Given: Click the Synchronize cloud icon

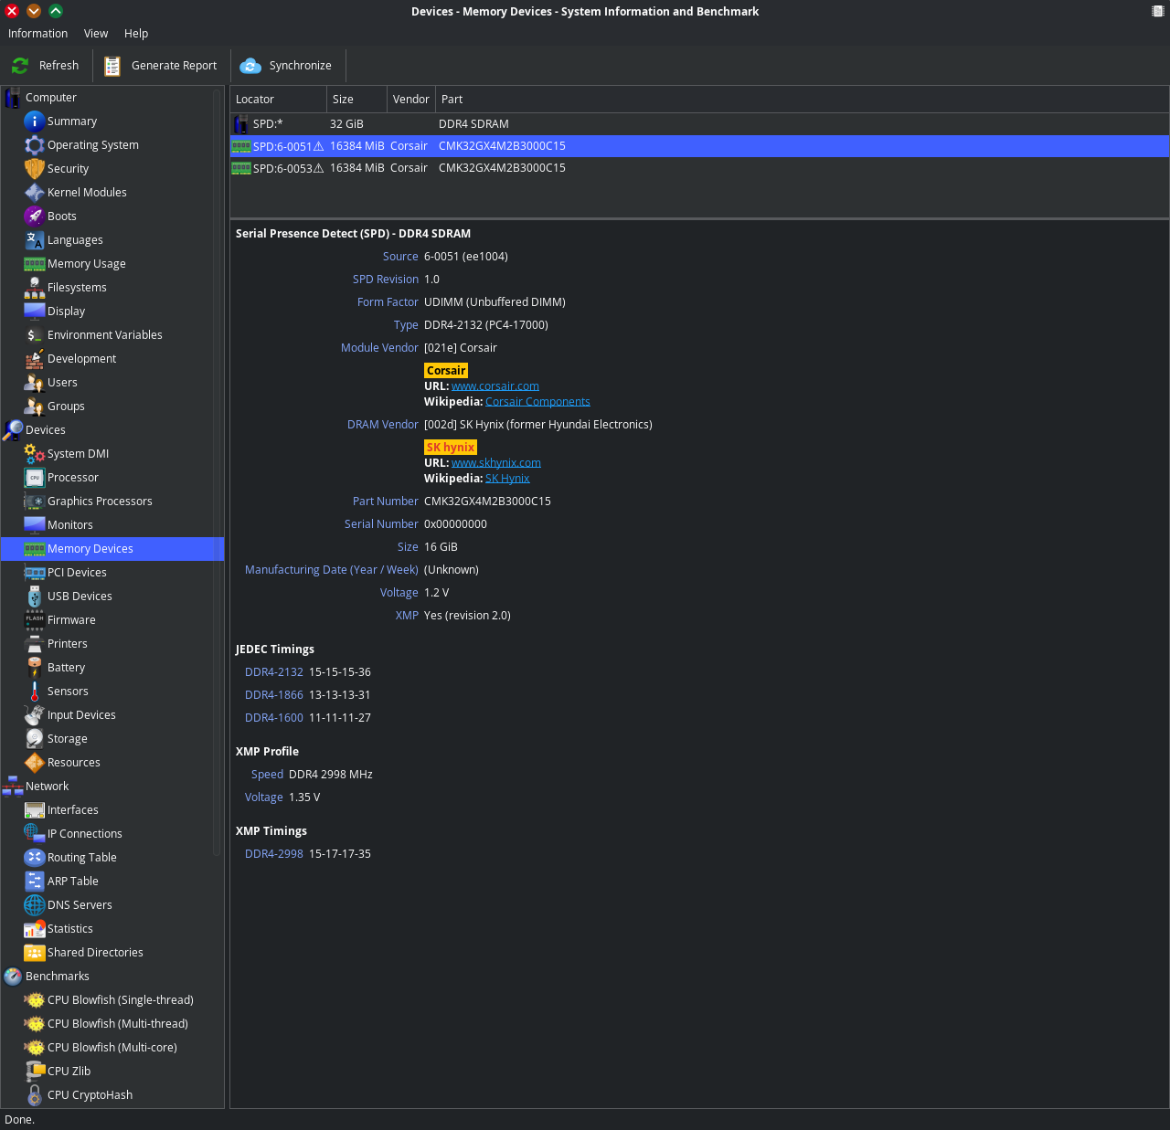Looking at the screenshot, I should (x=250, y=66).
